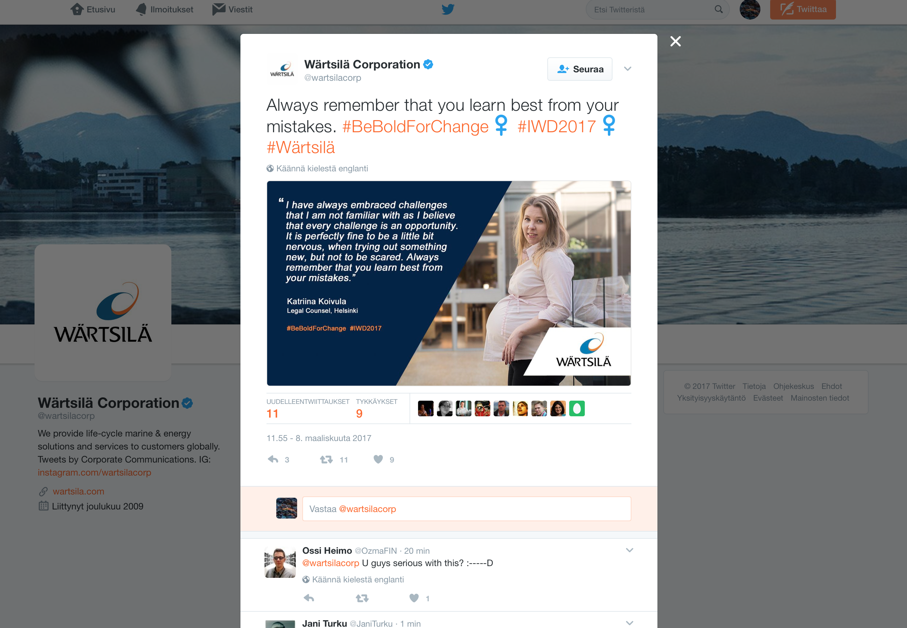This screenshot has width=907, height=628.
Task: Open Ossi Heimo tweet options chevron
Action: pos(629,550)
